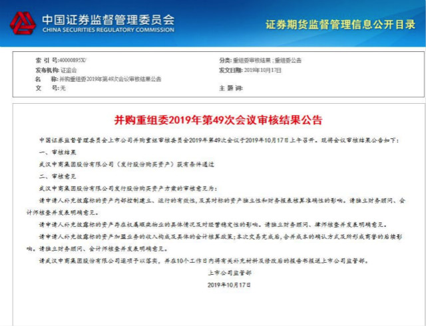
Task: Click the red announcement title heading
Action: tap(218, 120)
